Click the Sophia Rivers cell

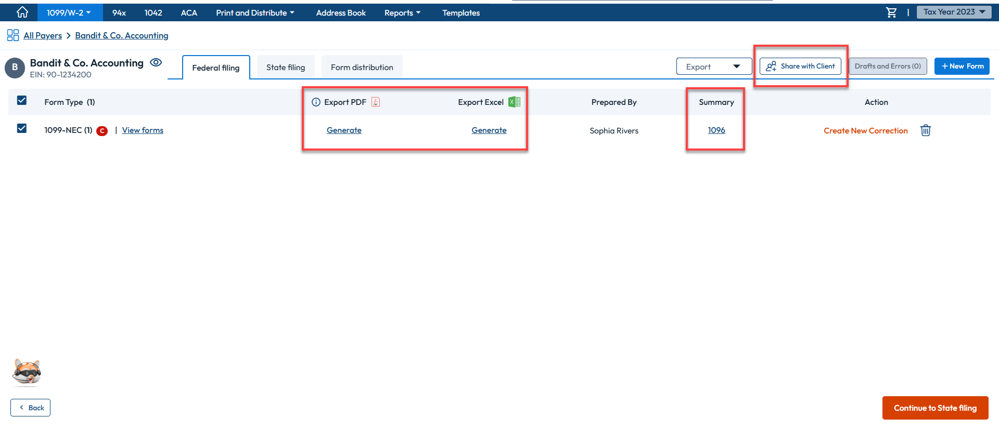point(614,131)
